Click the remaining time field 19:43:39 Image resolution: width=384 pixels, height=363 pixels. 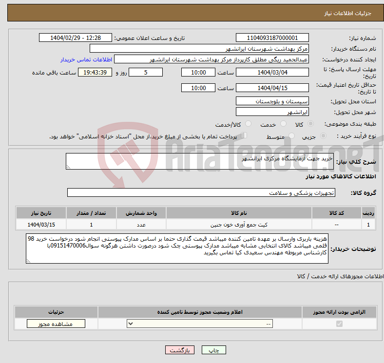95,73
